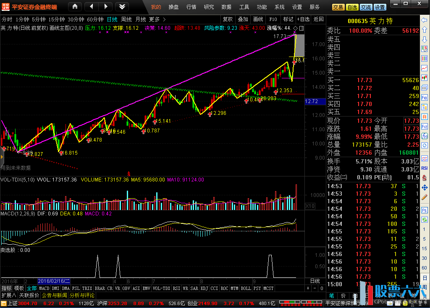The image size is (430, 308).
Task: Click the diamond icon beside 涨幅%
Action: (x=295, y=28)
